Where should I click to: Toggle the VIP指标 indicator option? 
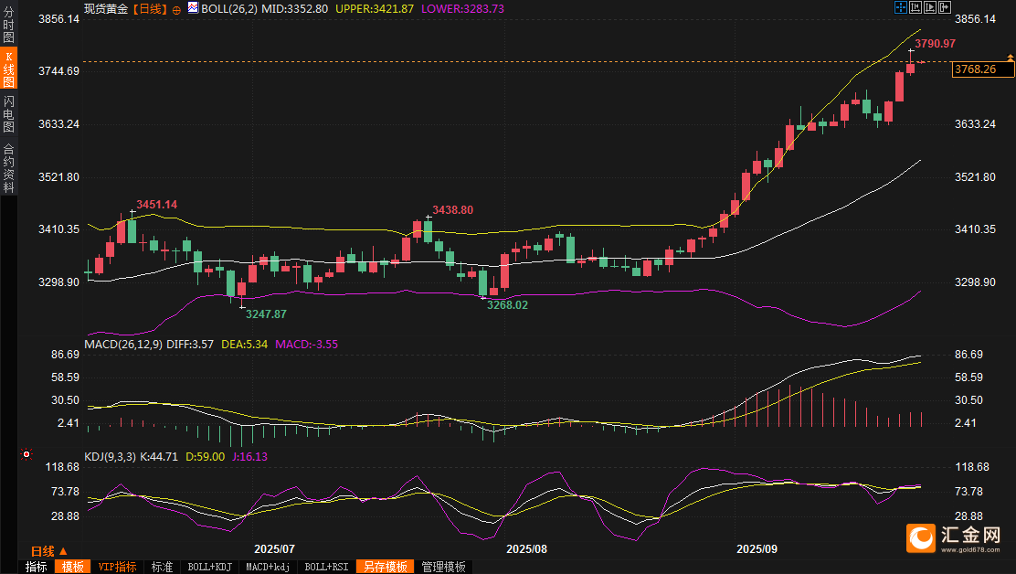click(117, 567)
